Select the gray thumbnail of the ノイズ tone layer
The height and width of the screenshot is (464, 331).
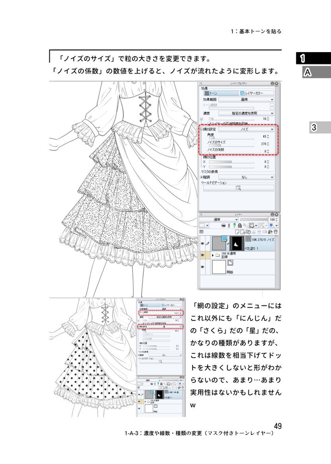point(219,243)
